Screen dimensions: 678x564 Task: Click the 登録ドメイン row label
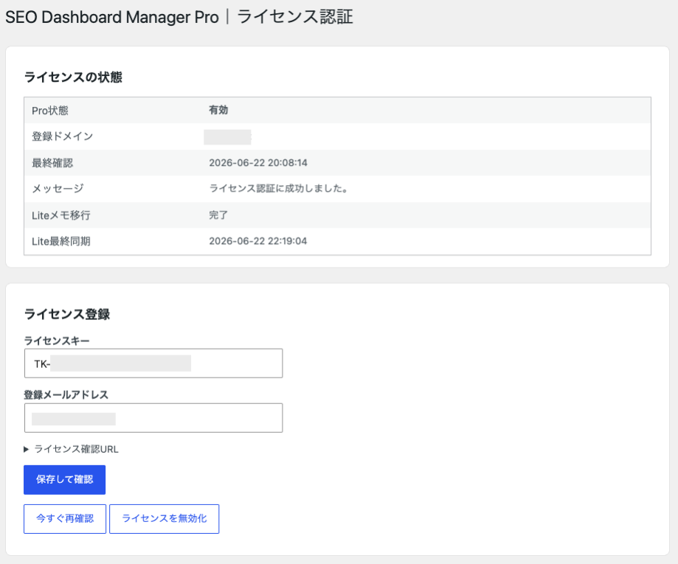pyautogui.click(x=62, y=136)
